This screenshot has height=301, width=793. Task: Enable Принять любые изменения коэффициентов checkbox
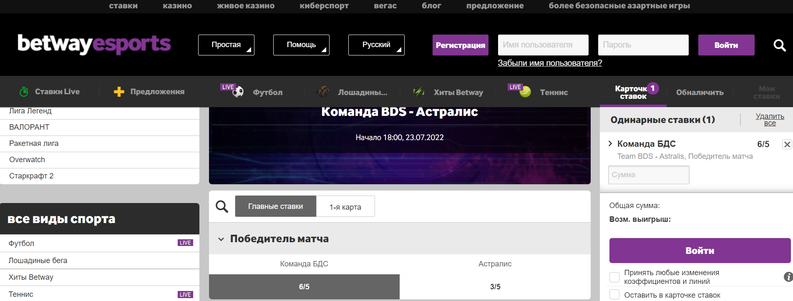point(614,277)
